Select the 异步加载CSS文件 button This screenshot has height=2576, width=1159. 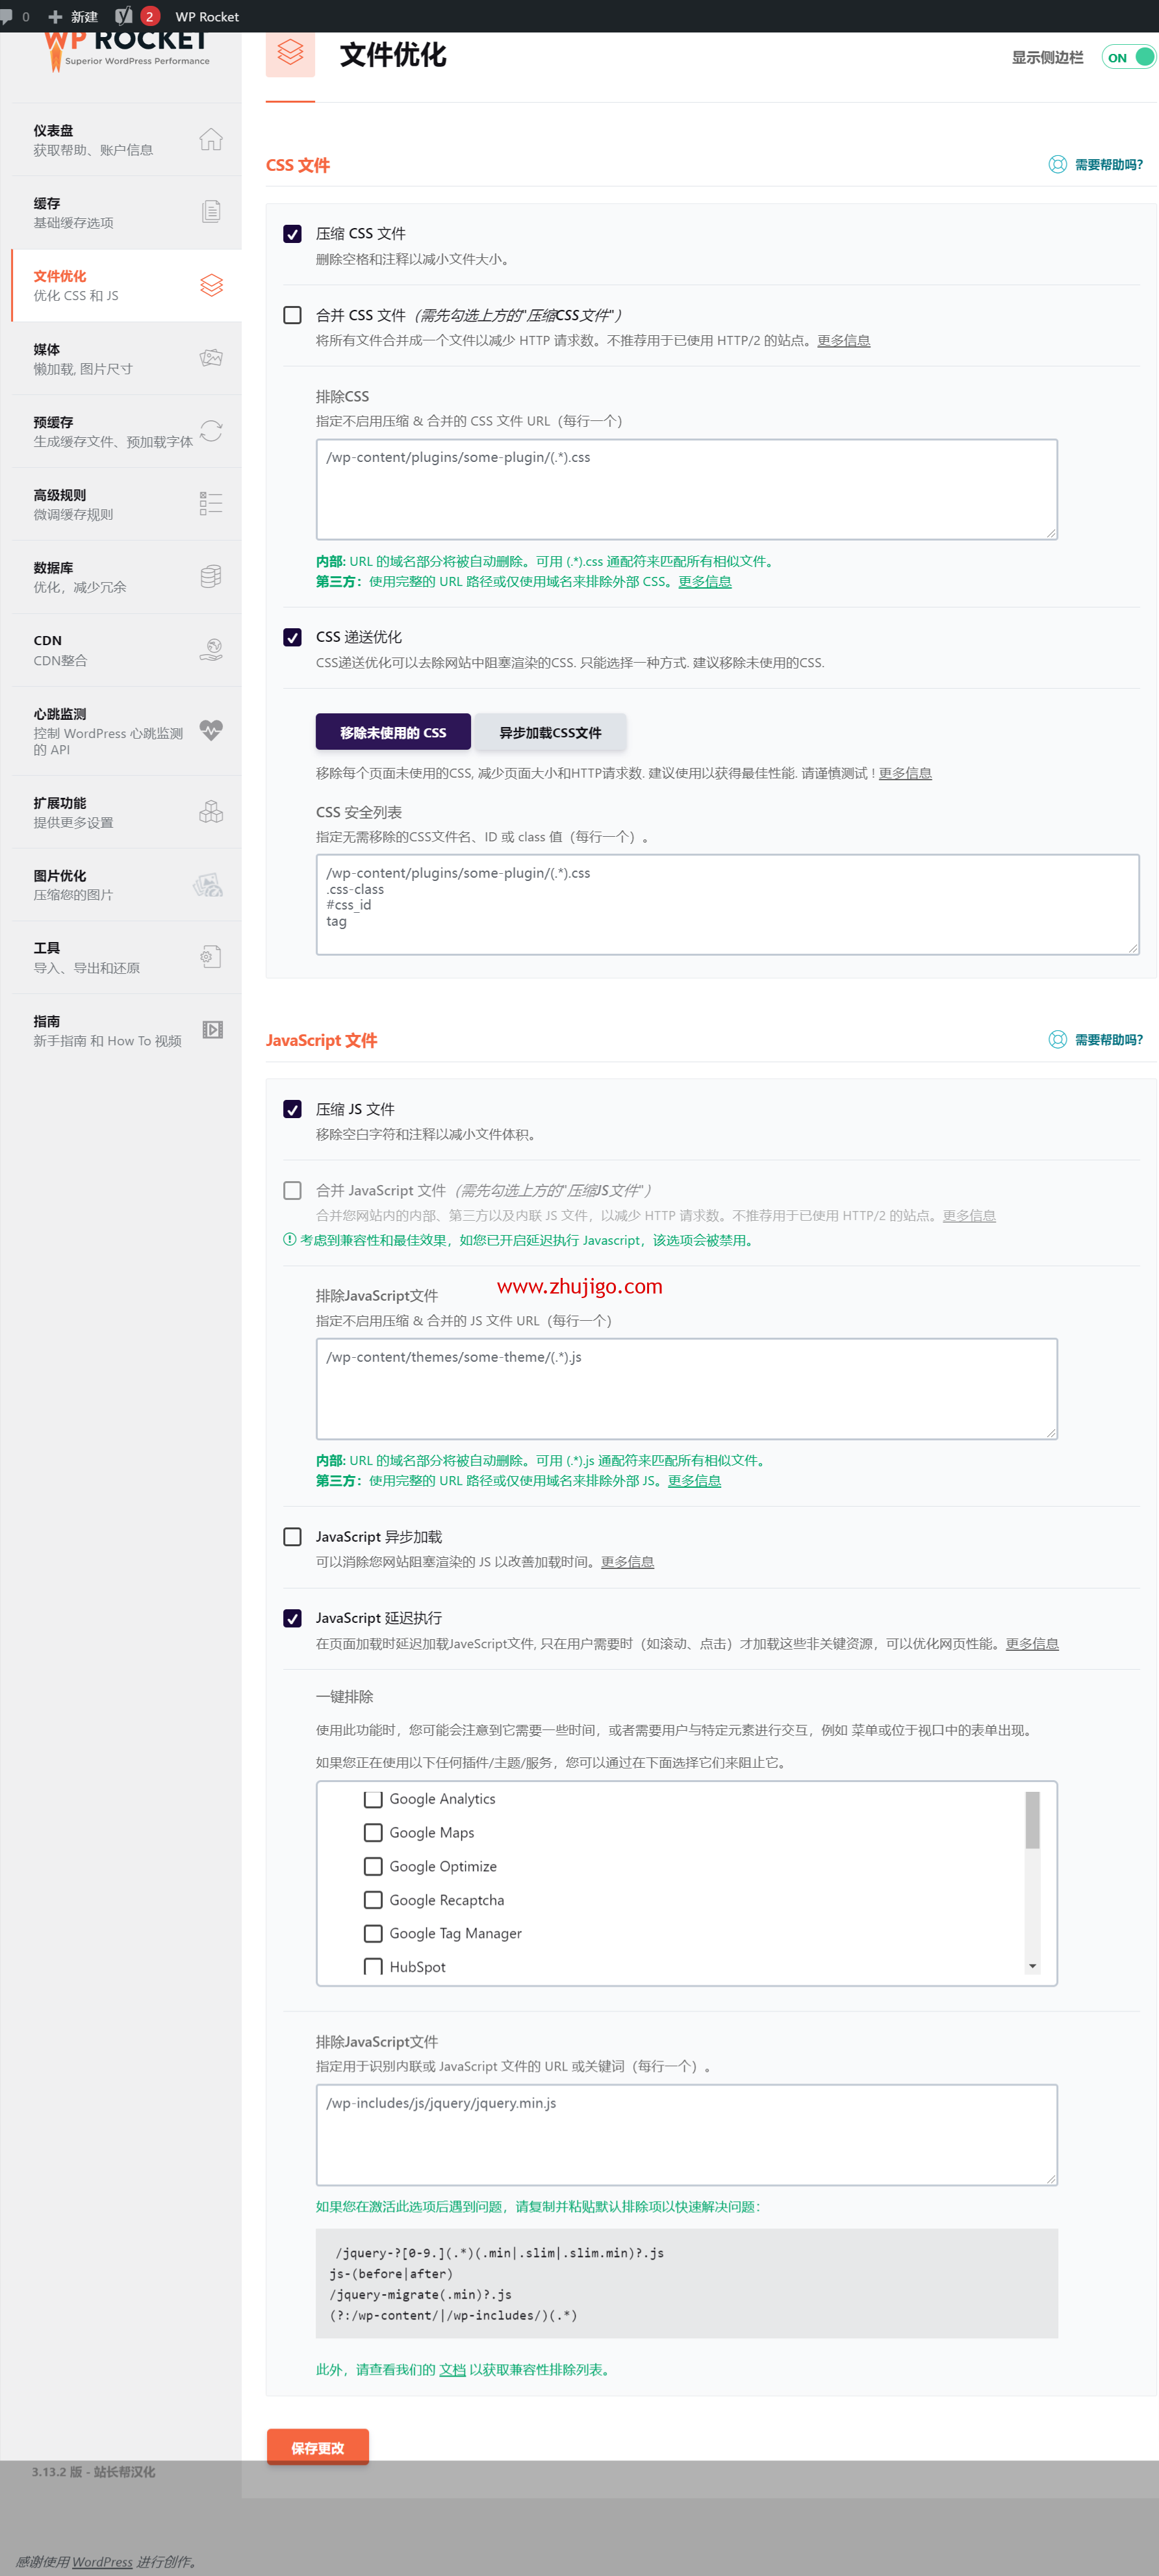550,732
